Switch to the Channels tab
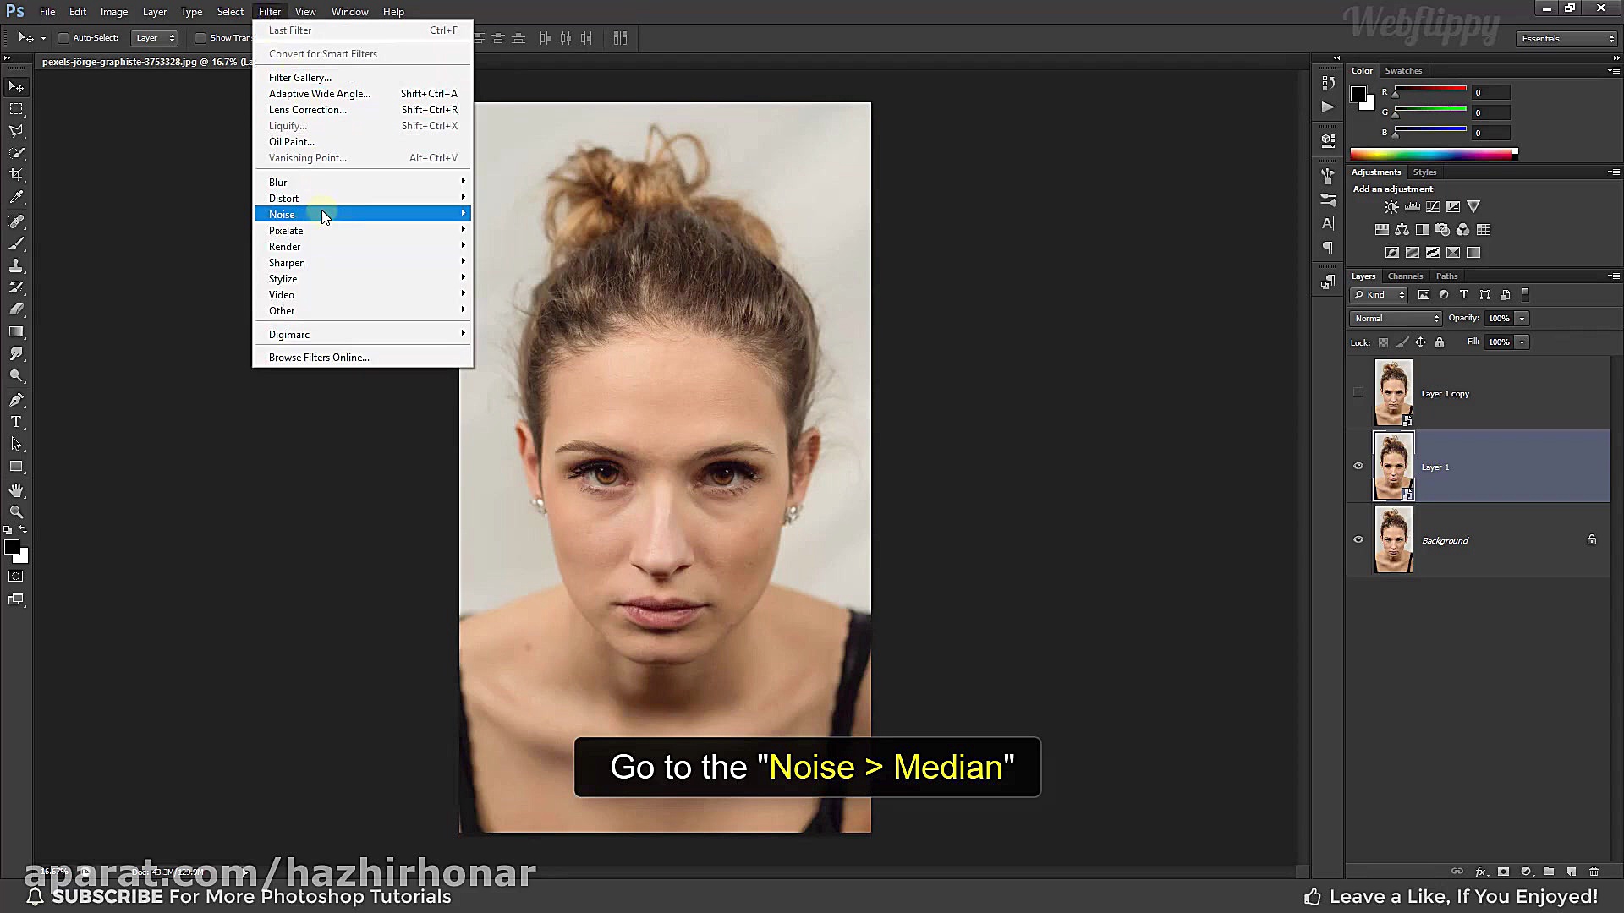Viewport: 1624px width, 913px height. (1405, 276)
